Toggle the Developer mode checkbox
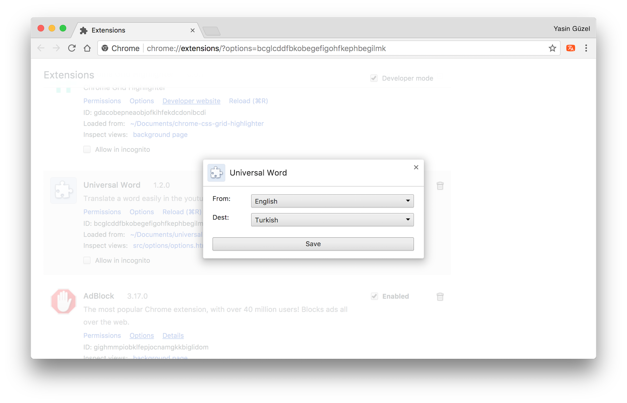 click(x=374, y=78)
